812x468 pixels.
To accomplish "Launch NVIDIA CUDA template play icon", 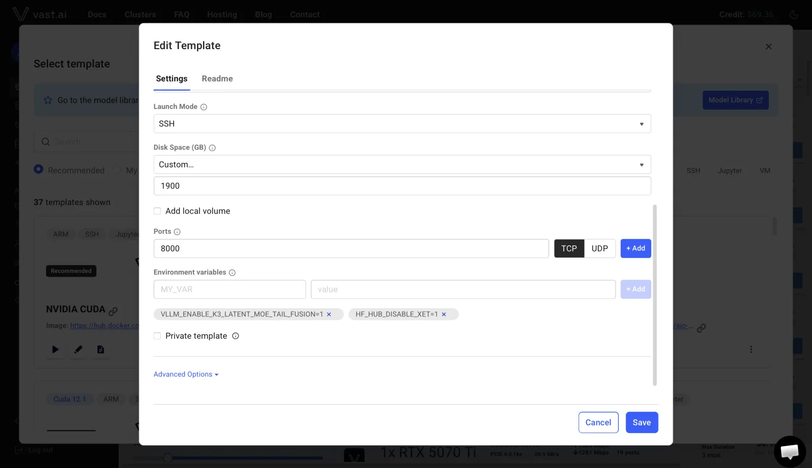I will click(55, 349).
